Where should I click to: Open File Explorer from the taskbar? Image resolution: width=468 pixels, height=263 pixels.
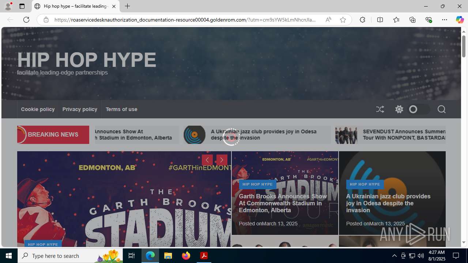[x=168, y=256]
